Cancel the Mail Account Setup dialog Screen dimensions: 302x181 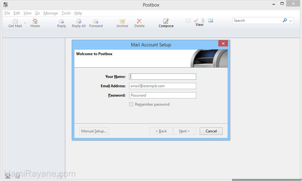tap(211, 131)
